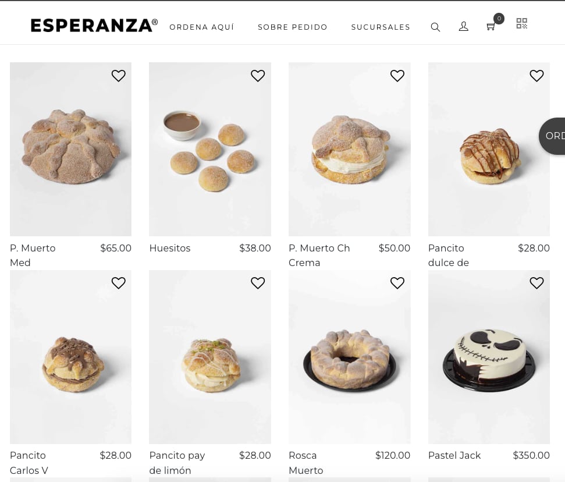Open the Pastel Jack product link

[x=454, y=455]
